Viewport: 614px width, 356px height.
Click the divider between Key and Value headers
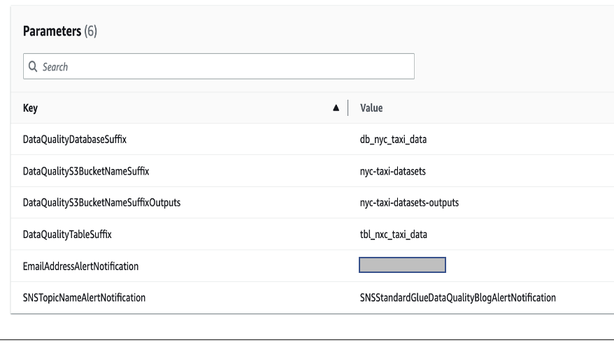tap(348, 108)
